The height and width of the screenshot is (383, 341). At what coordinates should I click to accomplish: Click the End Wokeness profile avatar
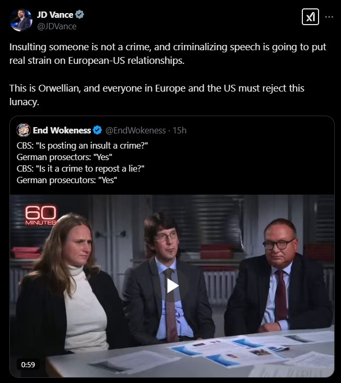23,130
